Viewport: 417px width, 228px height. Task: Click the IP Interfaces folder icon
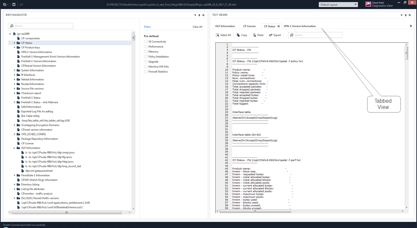coord(19,75)
